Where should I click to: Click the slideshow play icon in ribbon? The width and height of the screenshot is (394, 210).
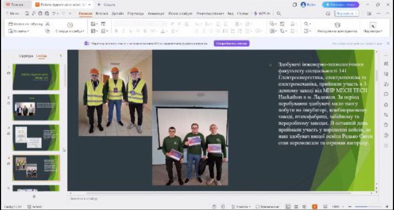pyautogui.click(x=70, y=25)
